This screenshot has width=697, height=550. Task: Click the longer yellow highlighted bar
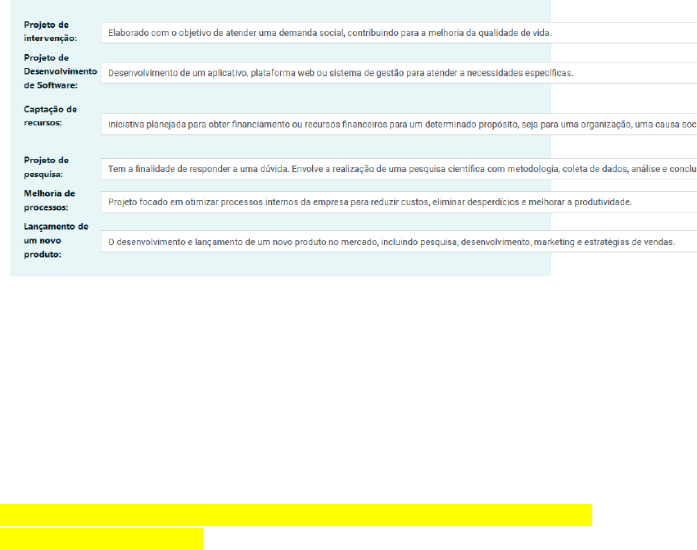coord(296,515)
